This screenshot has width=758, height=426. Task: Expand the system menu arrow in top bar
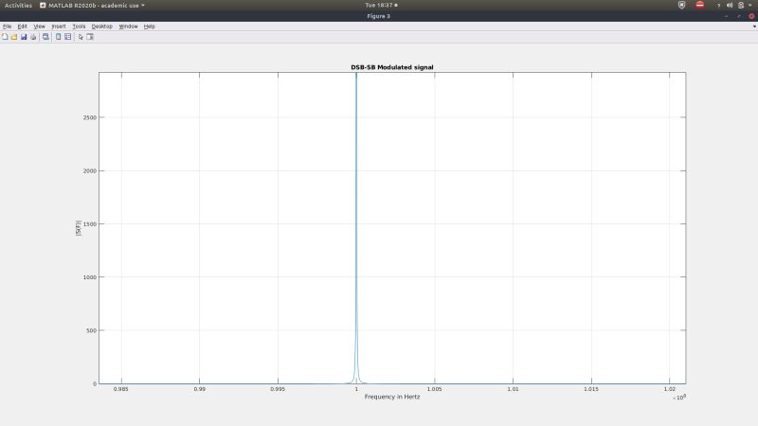click(749, 6)
